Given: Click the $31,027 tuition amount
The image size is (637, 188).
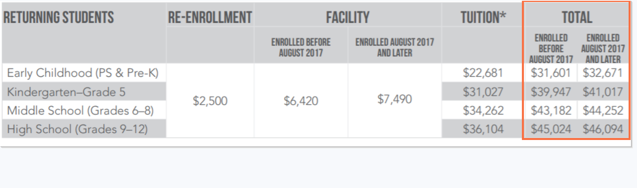Looking at the screenshot, I should (x=483, y=92).
